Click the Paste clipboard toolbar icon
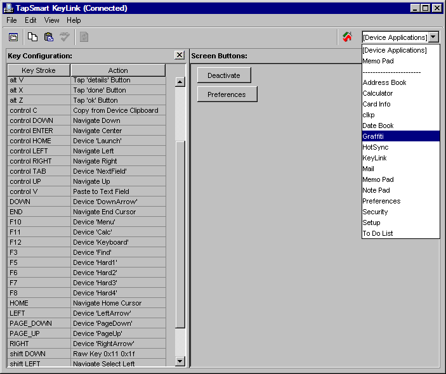 point(49,37)
